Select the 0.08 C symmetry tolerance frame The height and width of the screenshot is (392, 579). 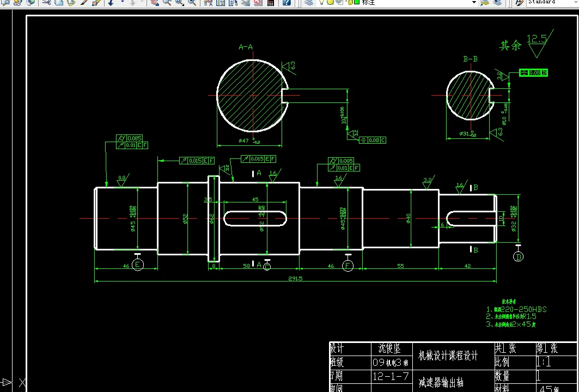(373, 140)
